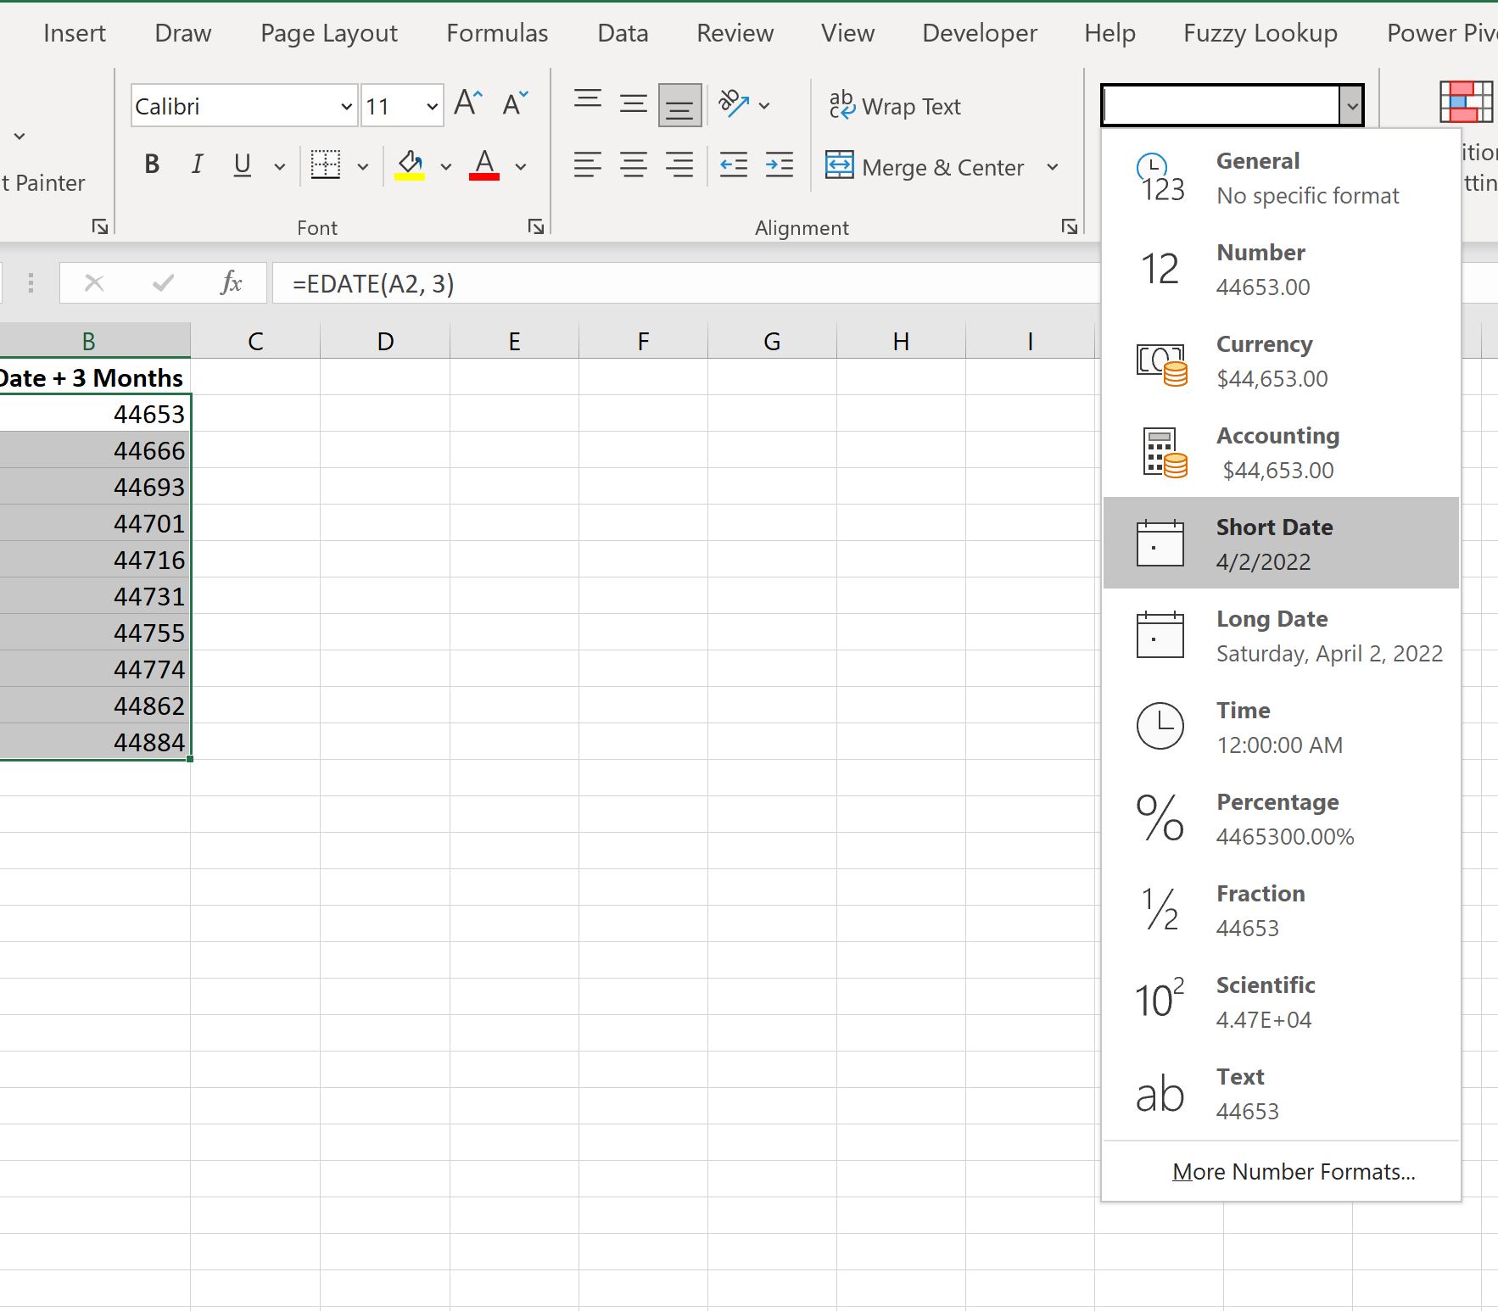Open the font name dropdown
Screen dimensions: 1498x1311
[346, 106]
